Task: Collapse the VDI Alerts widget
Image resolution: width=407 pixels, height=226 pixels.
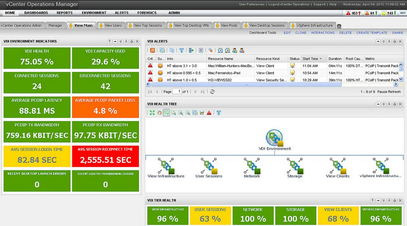Action: coord(378,41)
